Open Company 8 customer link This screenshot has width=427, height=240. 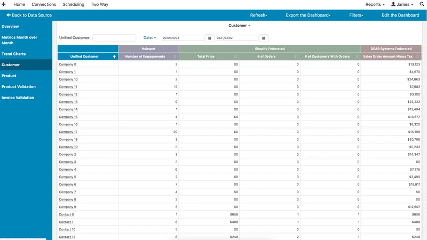(x=68, y=199)
